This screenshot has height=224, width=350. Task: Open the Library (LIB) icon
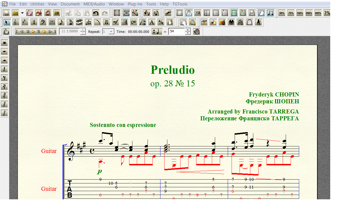(57, 13)
